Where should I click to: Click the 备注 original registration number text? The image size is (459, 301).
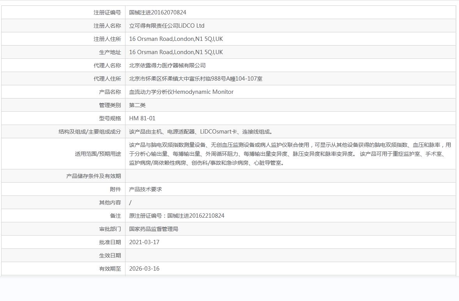pos(177,216)
